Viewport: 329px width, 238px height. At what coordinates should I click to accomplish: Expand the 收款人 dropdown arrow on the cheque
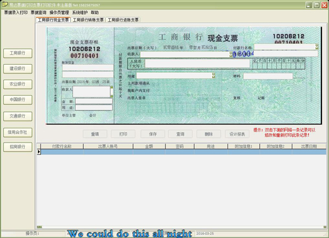[231, 54]
